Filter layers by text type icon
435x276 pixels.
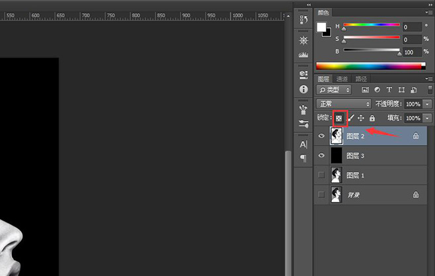[x=389, y=90]
